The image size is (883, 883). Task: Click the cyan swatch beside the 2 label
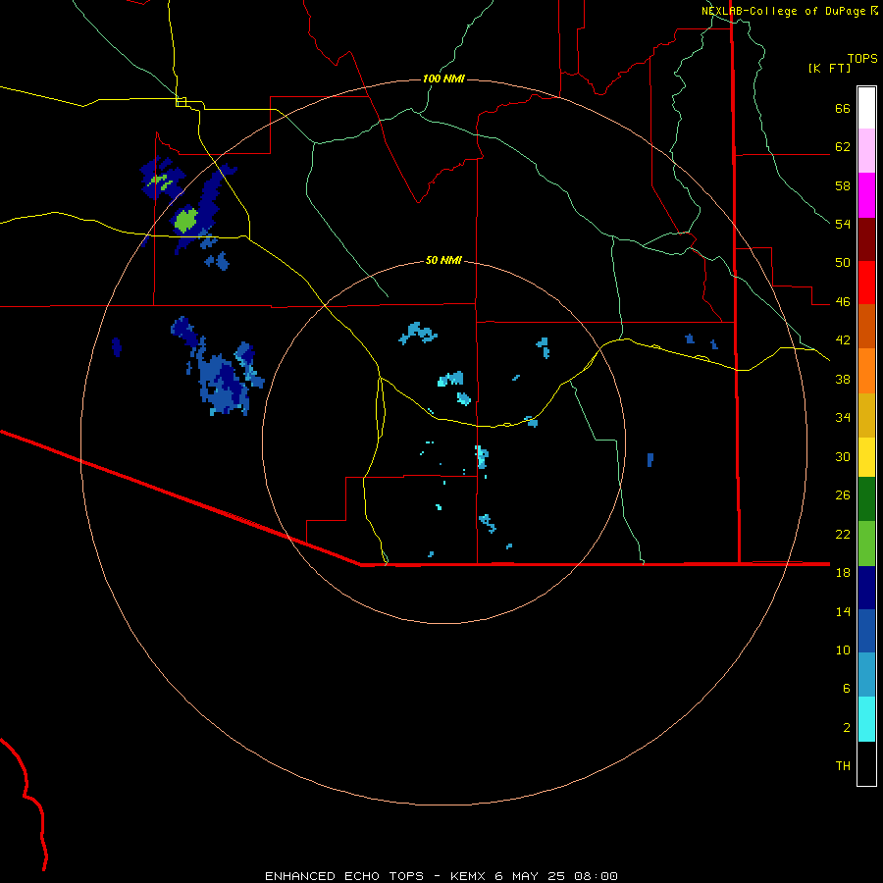click(x=866, y=719)
